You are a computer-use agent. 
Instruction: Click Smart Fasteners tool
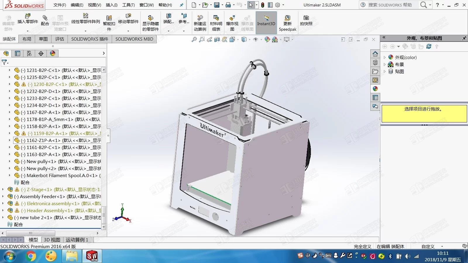coord(109,23)
